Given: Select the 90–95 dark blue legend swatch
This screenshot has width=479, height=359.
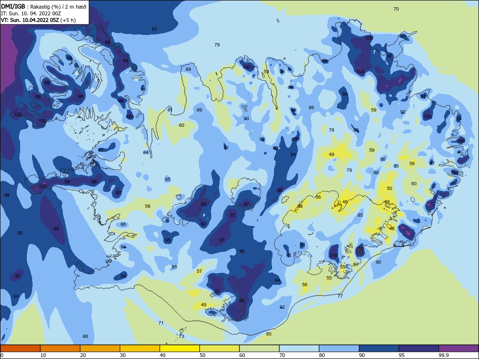Looking at the screenshot, I should [379, 348].
